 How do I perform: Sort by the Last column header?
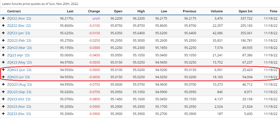[70, 11]
